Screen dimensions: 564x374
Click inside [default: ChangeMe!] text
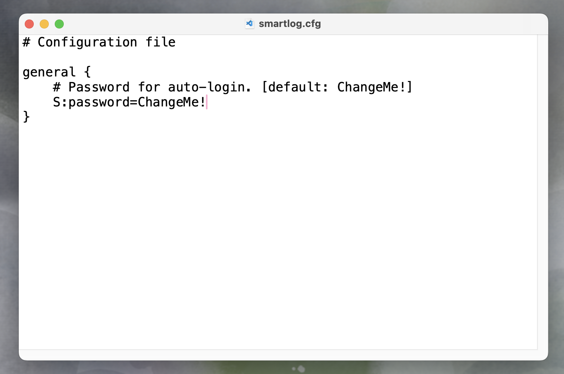click(337, 87)
